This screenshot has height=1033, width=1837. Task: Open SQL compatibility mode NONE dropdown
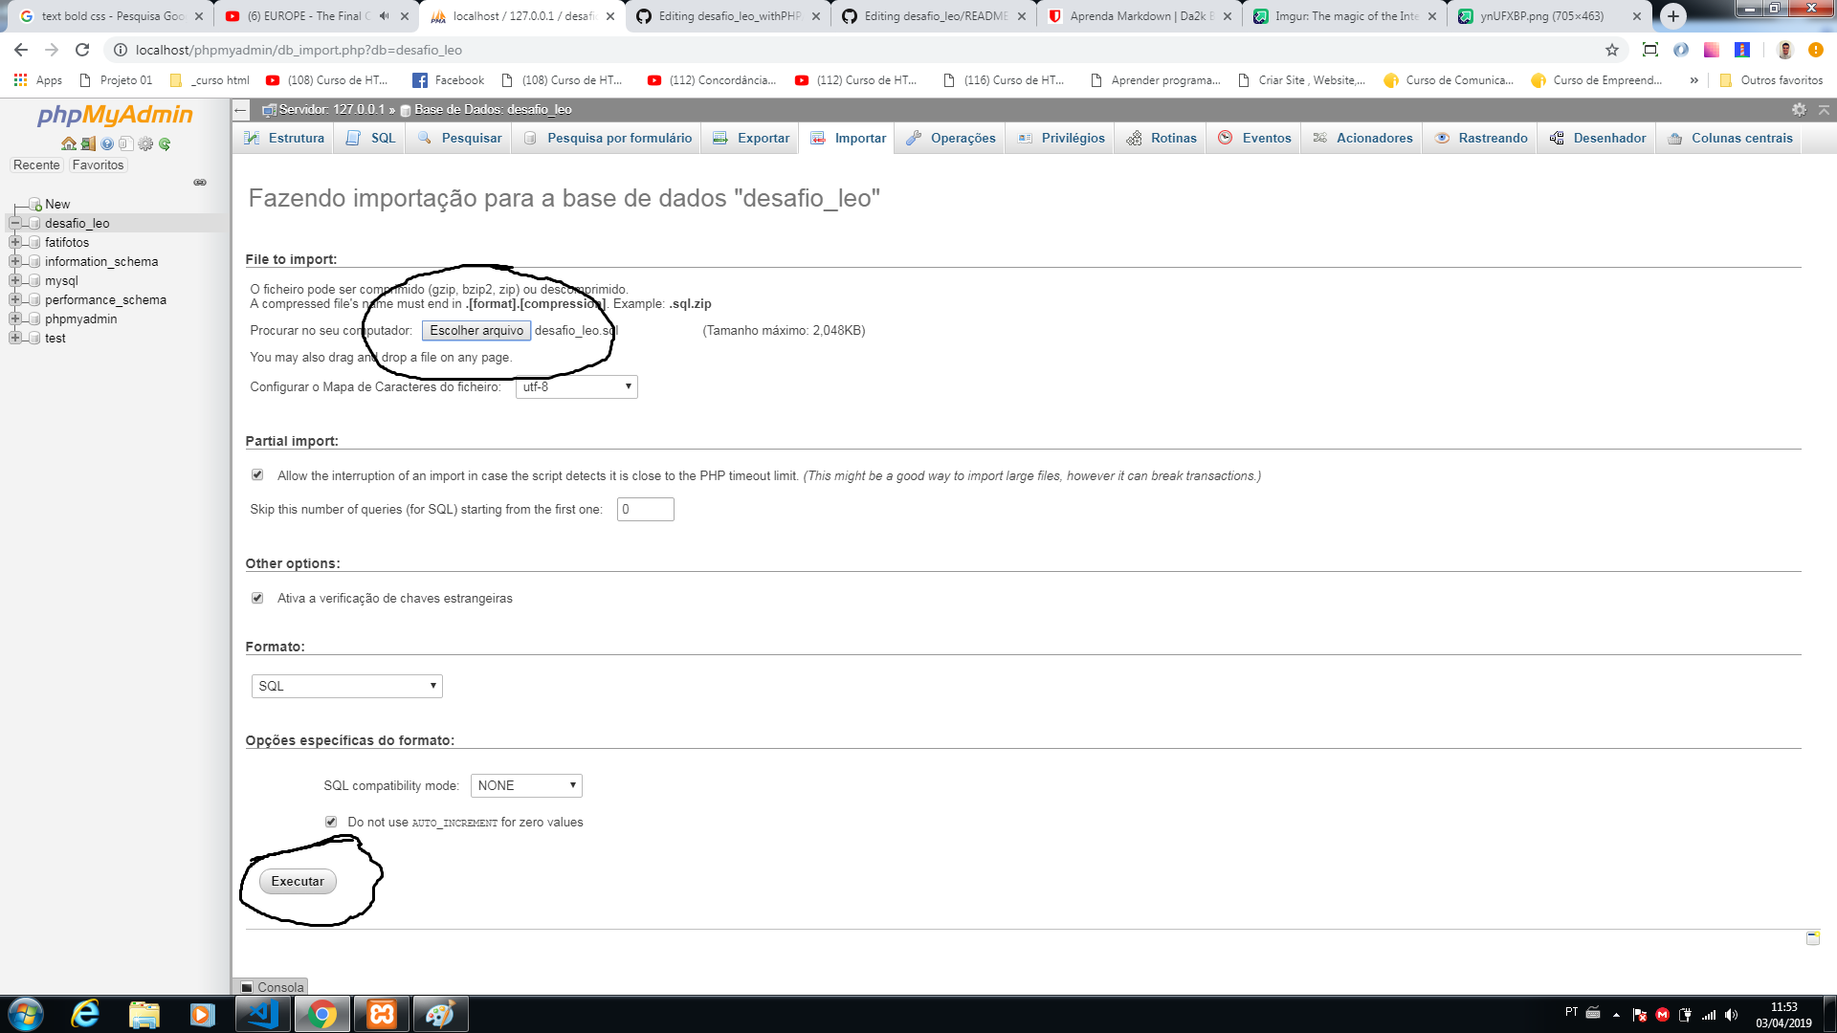pyautogui.click(x=526, y=785)
